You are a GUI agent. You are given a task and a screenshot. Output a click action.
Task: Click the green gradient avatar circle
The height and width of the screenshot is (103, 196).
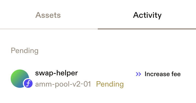[x=20, y=79]
